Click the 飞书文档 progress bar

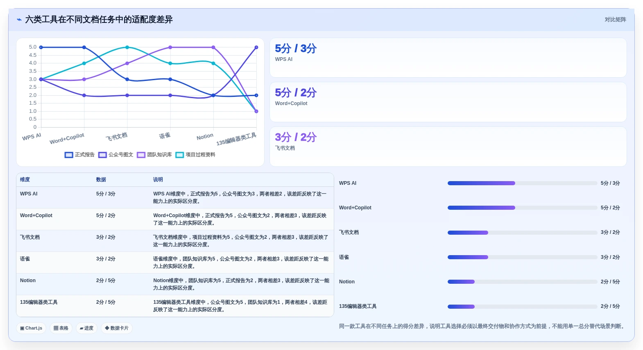522,233
